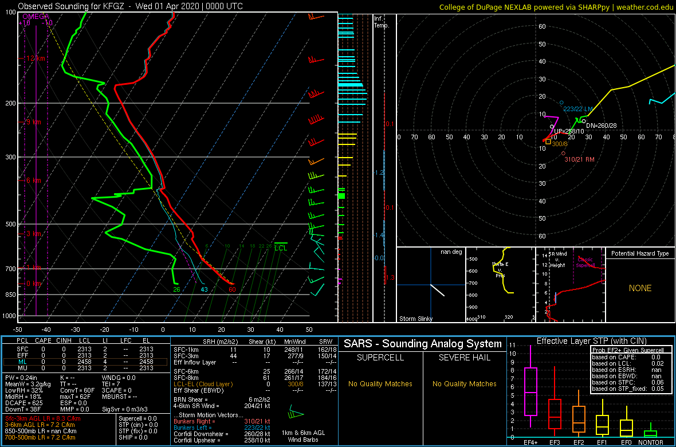Click the 4-6km SR Wind = 204/21 kt entry
Screen dimensions: 676x447
click(x=222, y=406)
